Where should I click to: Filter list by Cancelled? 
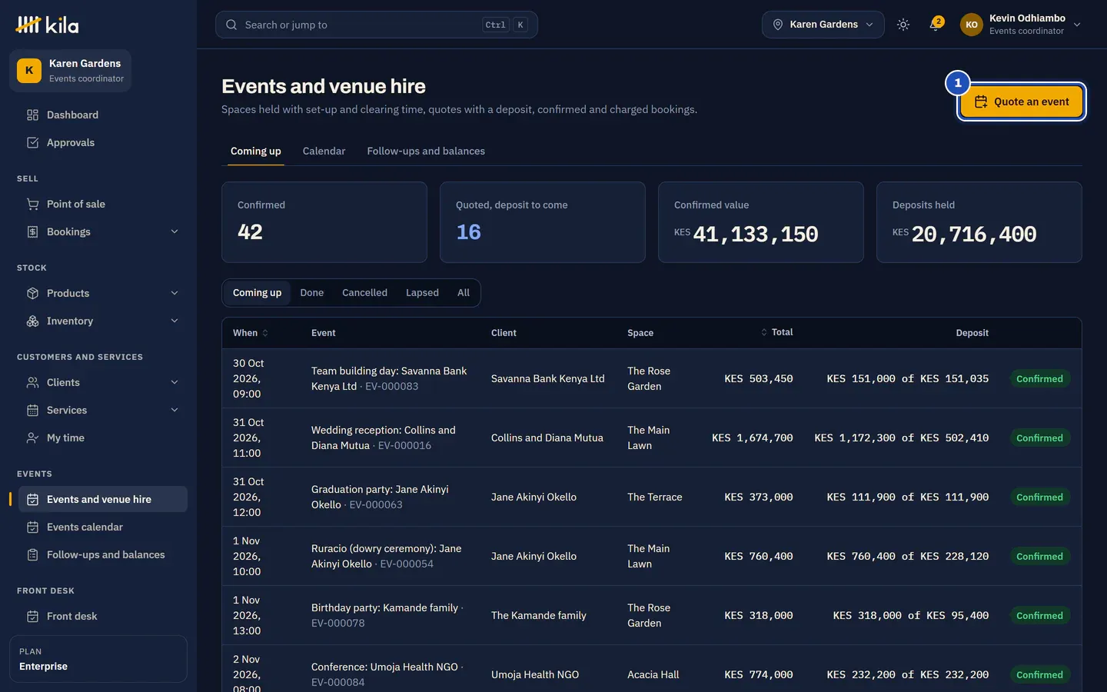coord(364,293)
